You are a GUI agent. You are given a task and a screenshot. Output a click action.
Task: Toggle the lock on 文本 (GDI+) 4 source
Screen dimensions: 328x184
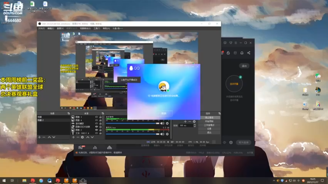[x=100, y=133]
